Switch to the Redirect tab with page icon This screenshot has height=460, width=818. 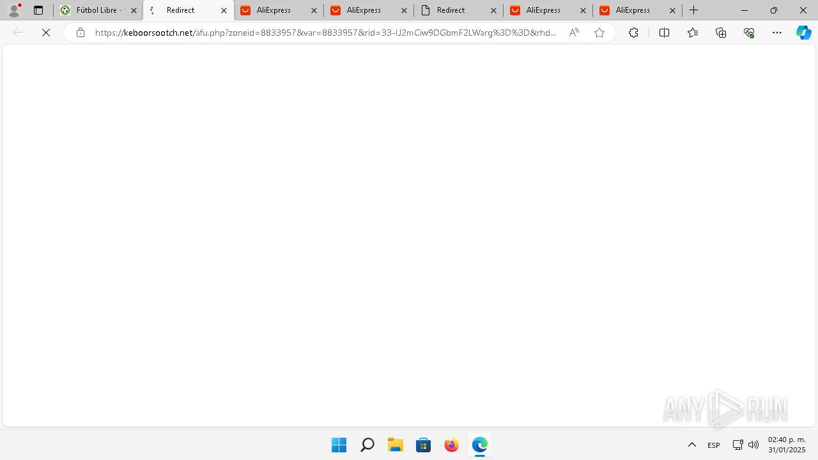coord(458,10)
